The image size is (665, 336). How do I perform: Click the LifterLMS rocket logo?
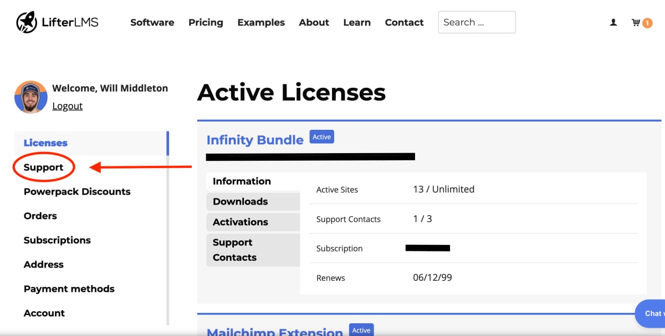point(57,22)
